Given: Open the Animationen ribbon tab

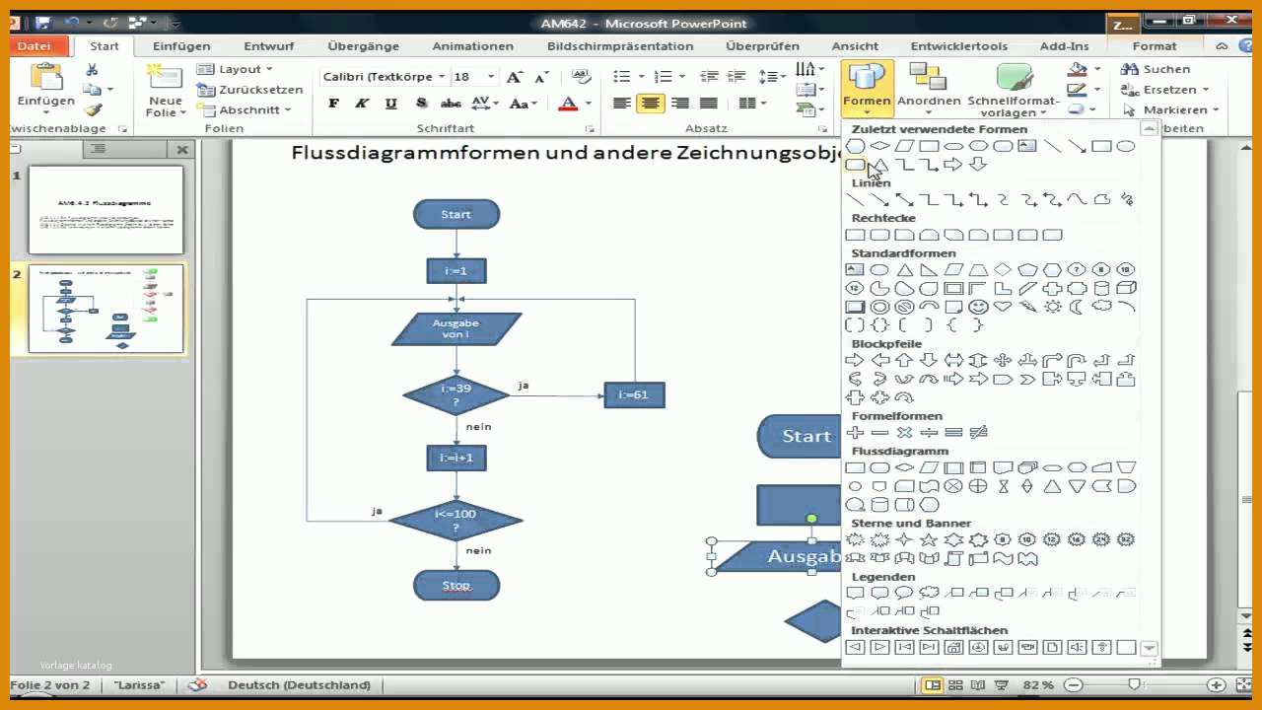Looking at the screenshot, I should click(472, 45).
